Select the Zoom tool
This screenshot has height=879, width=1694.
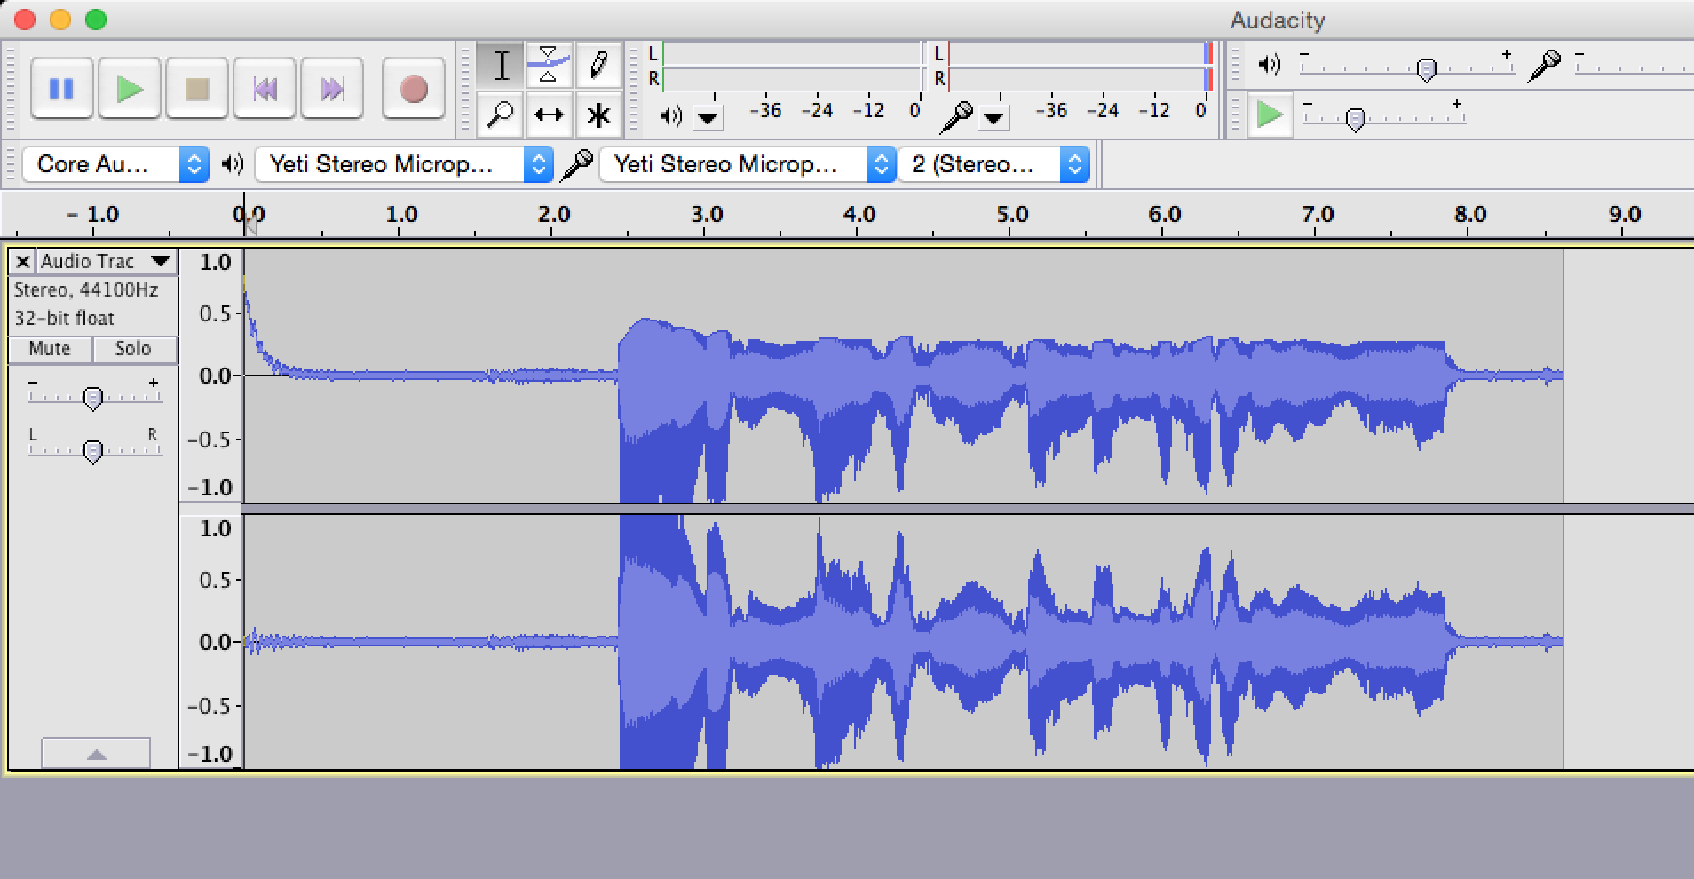click(502, 114)
